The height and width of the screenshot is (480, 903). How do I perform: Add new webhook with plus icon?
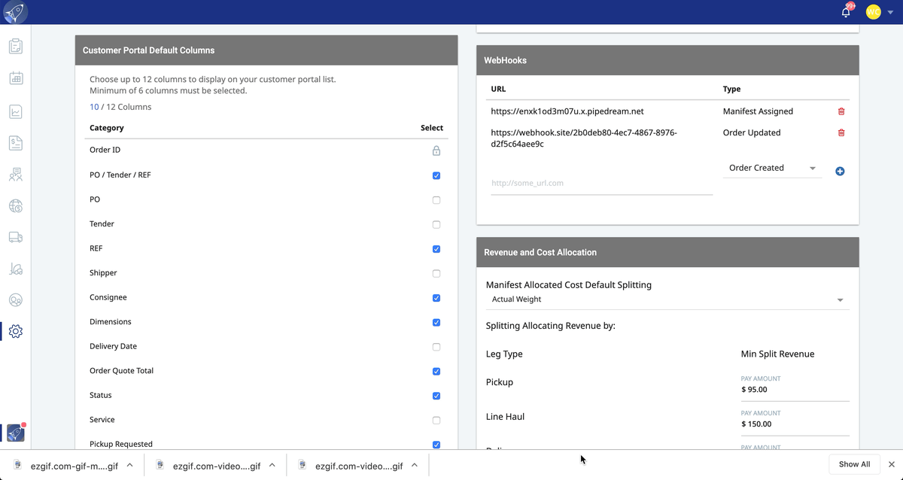point(840,172)
